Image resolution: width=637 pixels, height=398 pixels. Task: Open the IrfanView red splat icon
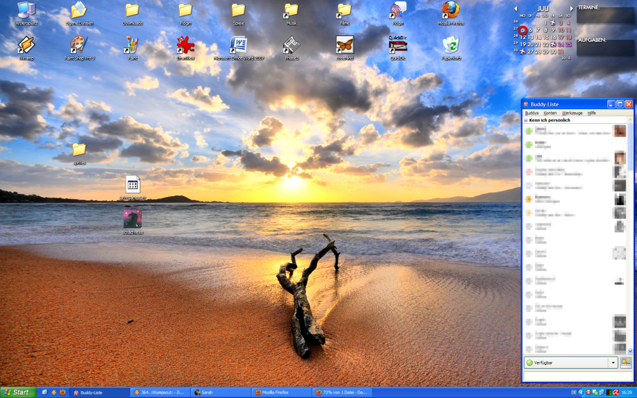pos(185,45)
